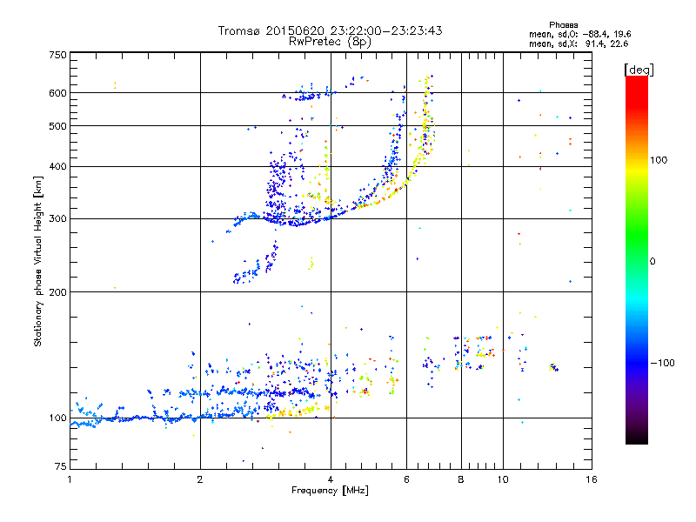Click the 'Stationary phase Virtual Height [km]' axis title
This screenshot has height=522, width=696.
(37, 262)
